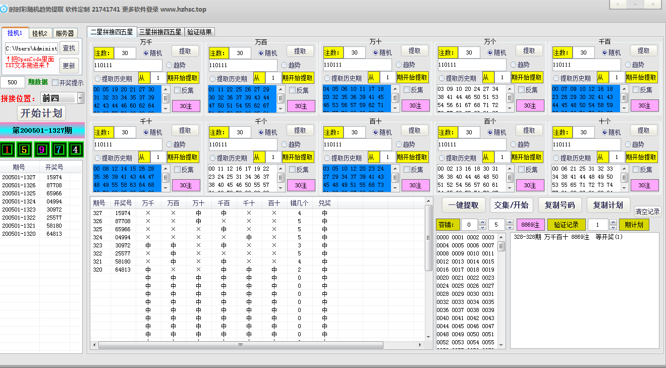Click 30注 button in 万个 panel
Image resolution: width=666 pixels, height=368 pixels.
[530, 106]
